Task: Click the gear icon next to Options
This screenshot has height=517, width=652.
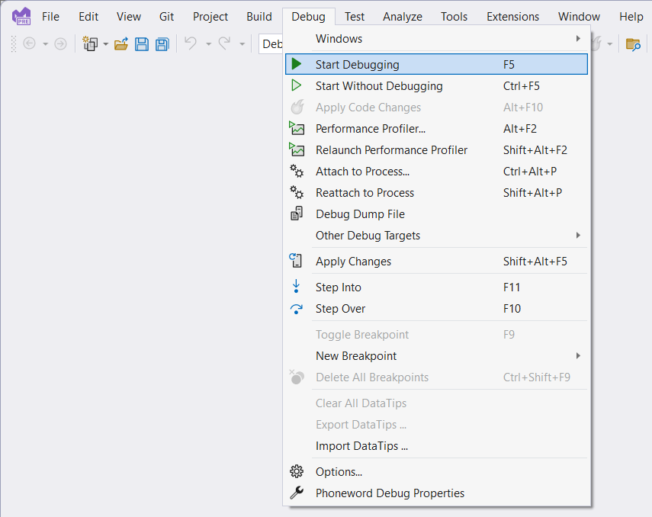Action: [x=296, y=471]
